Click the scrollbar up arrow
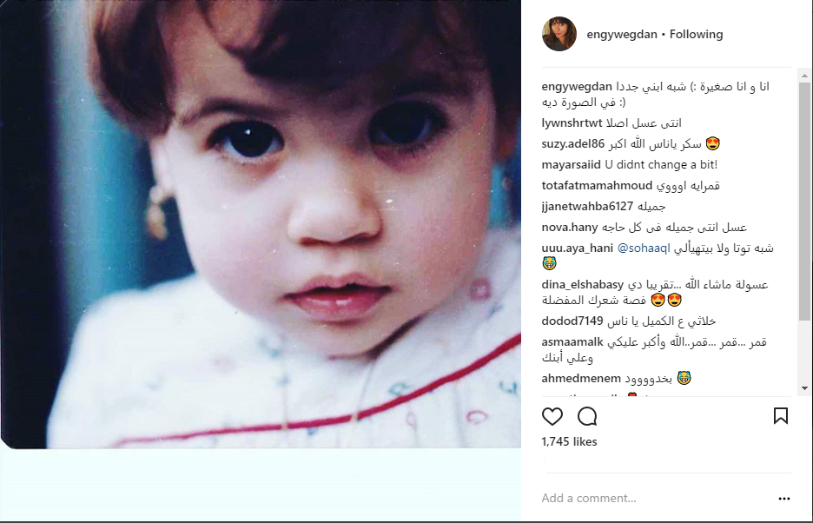Viewport: 813px width, 523px height. (804, 76)
